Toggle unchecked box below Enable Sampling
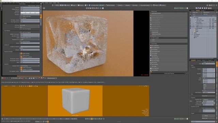Viewport: 218px width, 123px height. point(21,55)
